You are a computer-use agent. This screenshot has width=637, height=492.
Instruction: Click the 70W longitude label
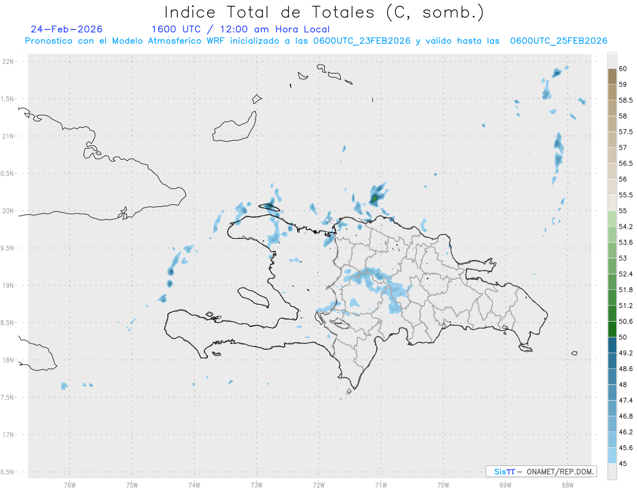click(x=443, y=485)
